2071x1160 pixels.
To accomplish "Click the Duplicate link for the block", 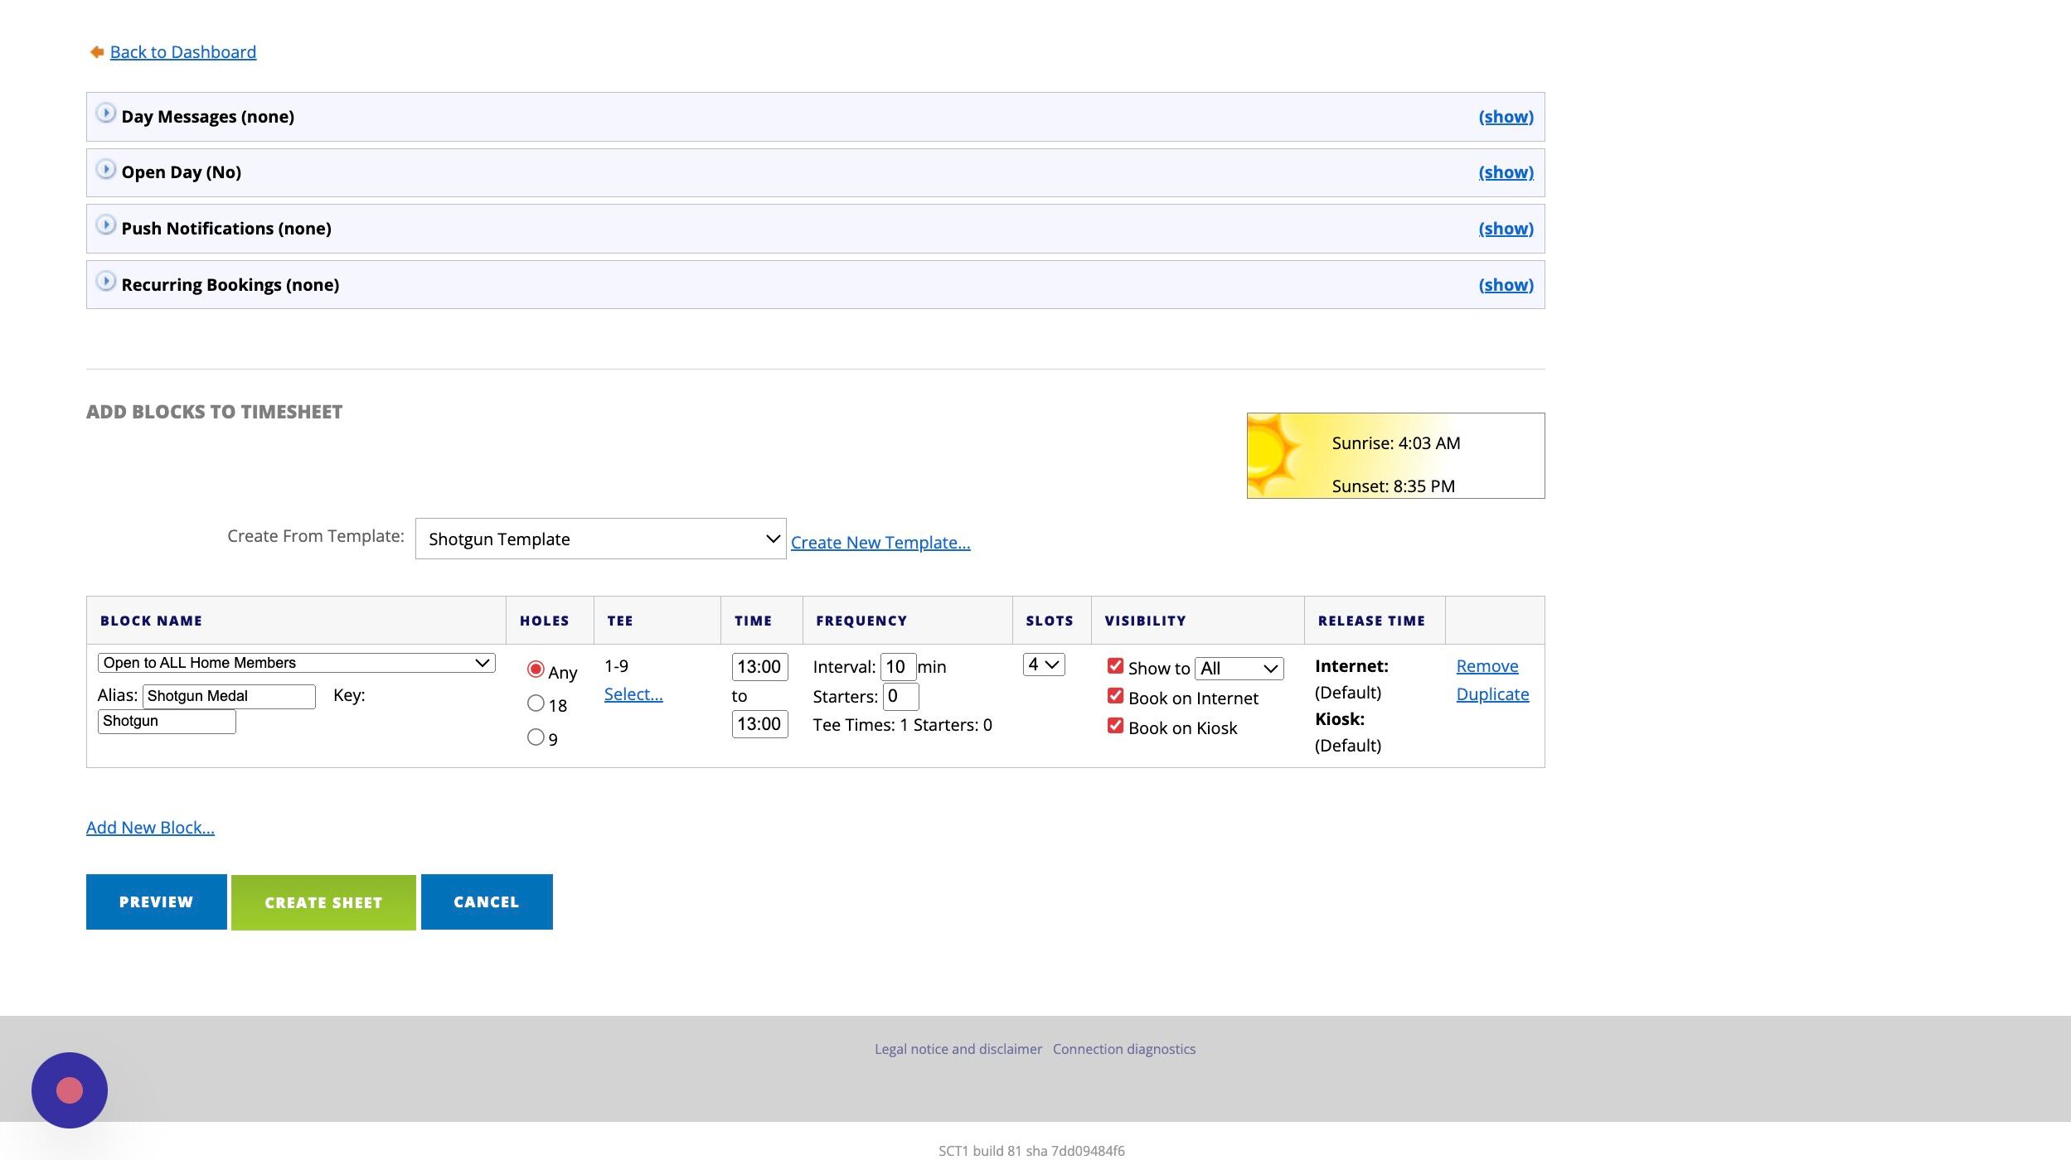I will 1492,694.
